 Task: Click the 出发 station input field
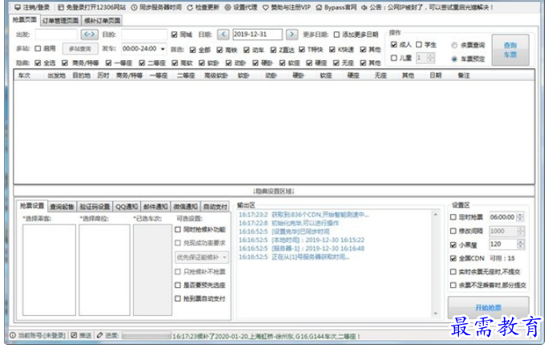(56, 34)
